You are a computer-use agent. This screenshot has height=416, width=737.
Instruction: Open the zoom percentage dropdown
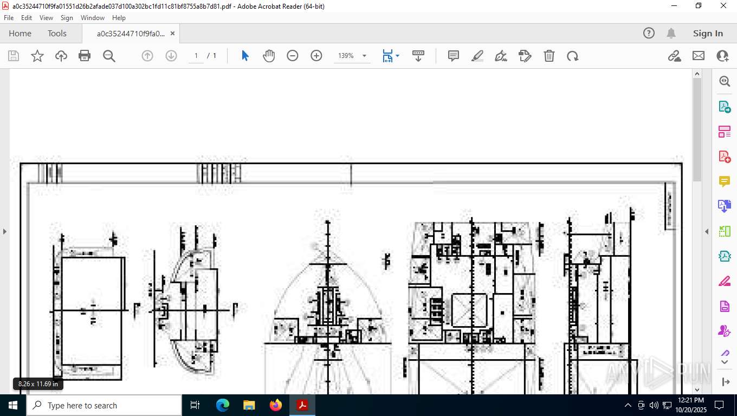pyautogui.click(x=364, y=56)
